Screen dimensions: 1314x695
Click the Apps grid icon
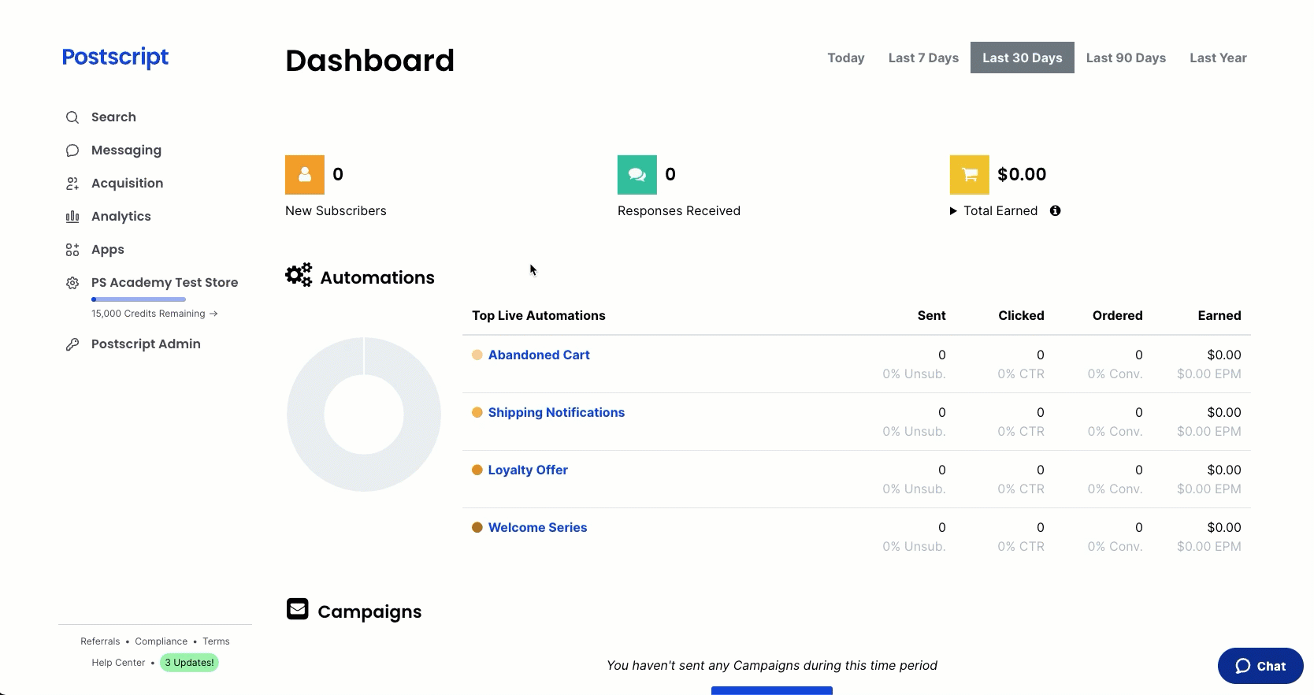click(x=72, y=250)
